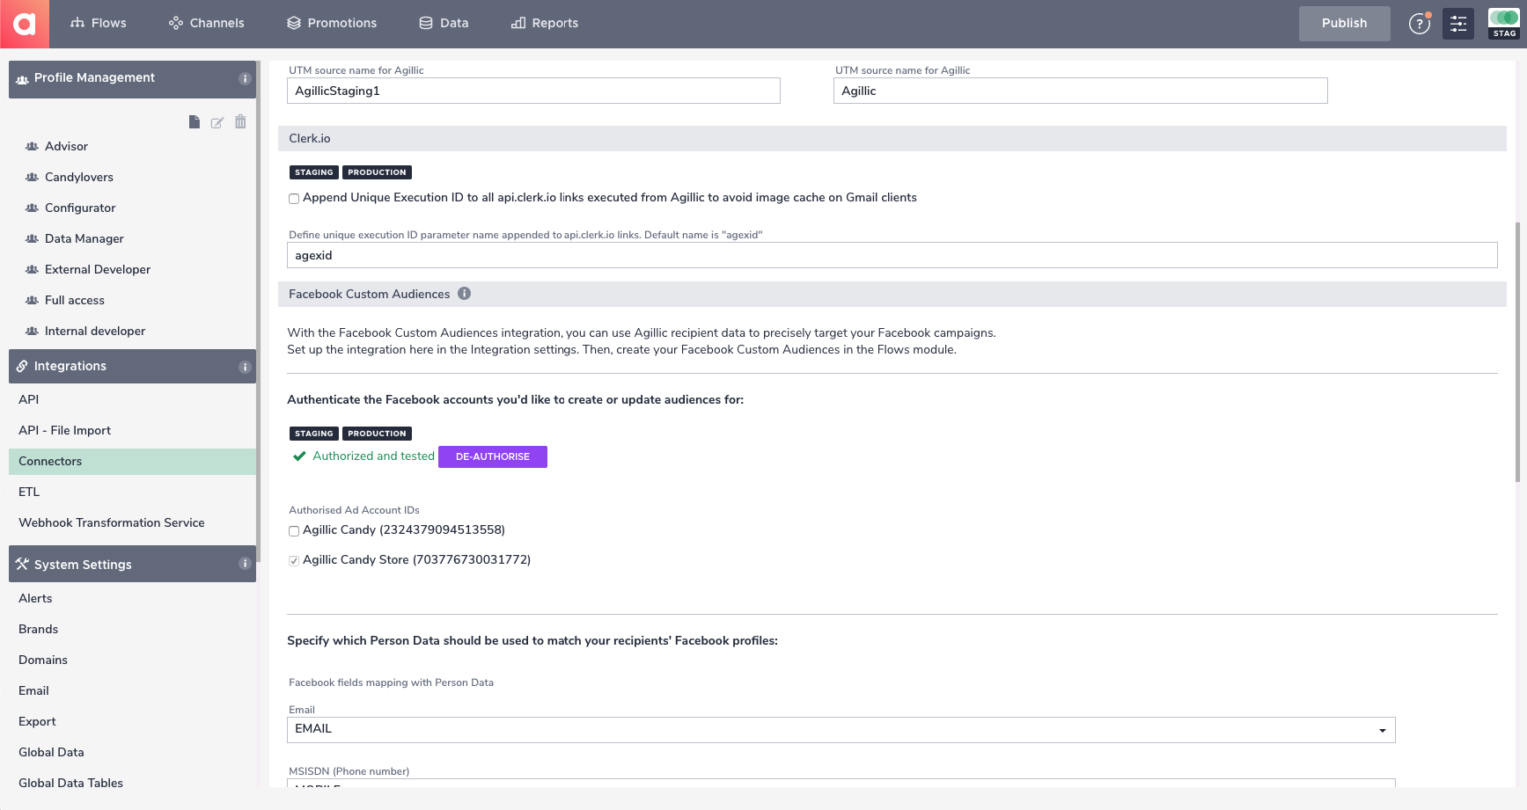Click the main content vertical scrollbar
The image size is (1527, 810).
pos(1517,352)
